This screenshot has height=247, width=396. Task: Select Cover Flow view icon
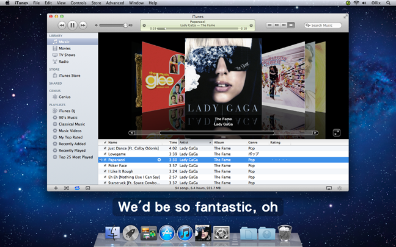click(x=291, y=25)
